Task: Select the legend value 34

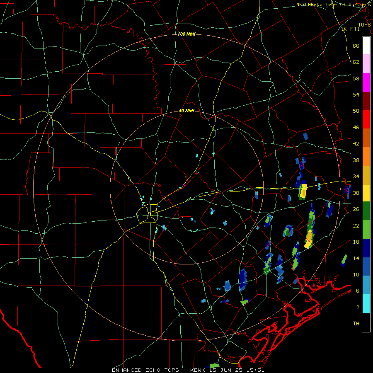Action: (356, 177)
